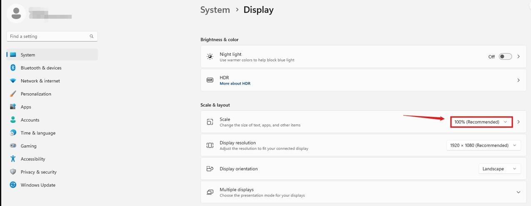Open custom Scale settings via chevron
This screenshot has height=206, width=531.
(519, 122)
